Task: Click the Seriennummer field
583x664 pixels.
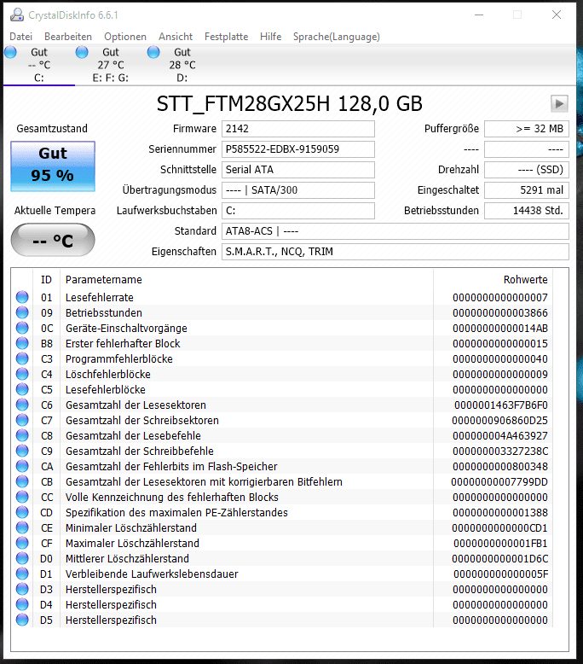Action: pos(298,149)
